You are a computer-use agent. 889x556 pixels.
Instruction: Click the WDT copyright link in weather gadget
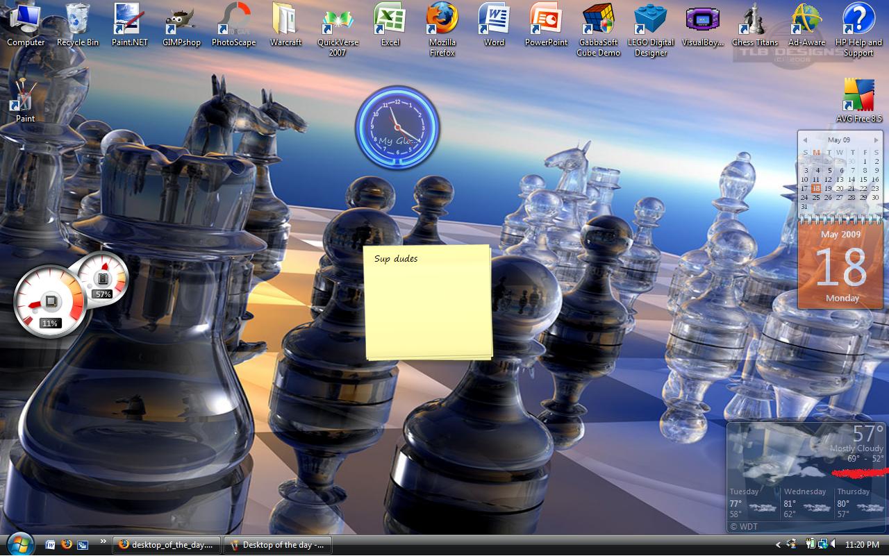(745, 527)
